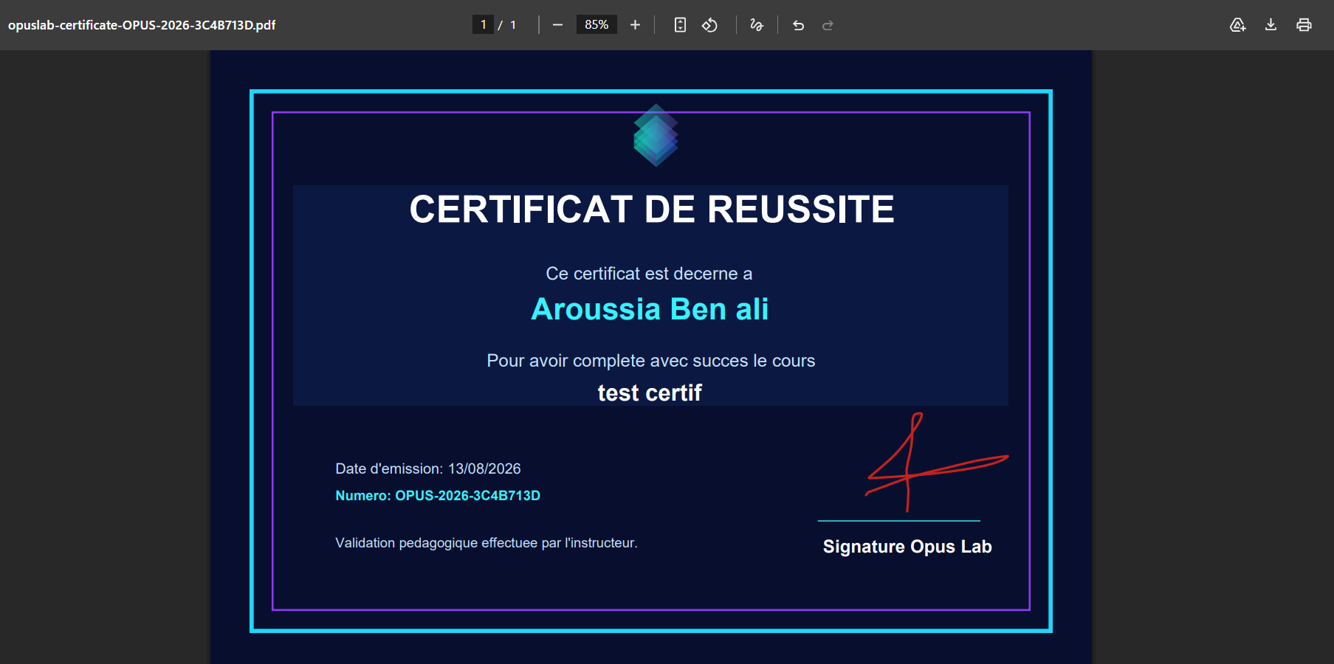
Task: Click the Opus Lab layered logo
Action: point(656,135)
